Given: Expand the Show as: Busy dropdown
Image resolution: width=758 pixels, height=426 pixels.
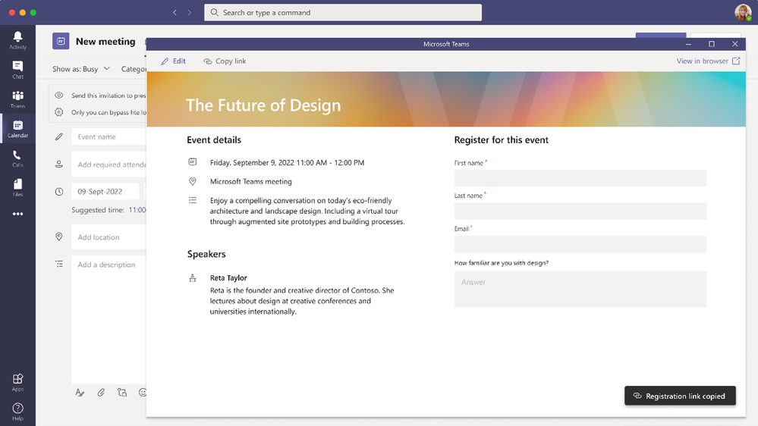Looking at the screenshot, I should pyautogui.click(x=81, y=68).
